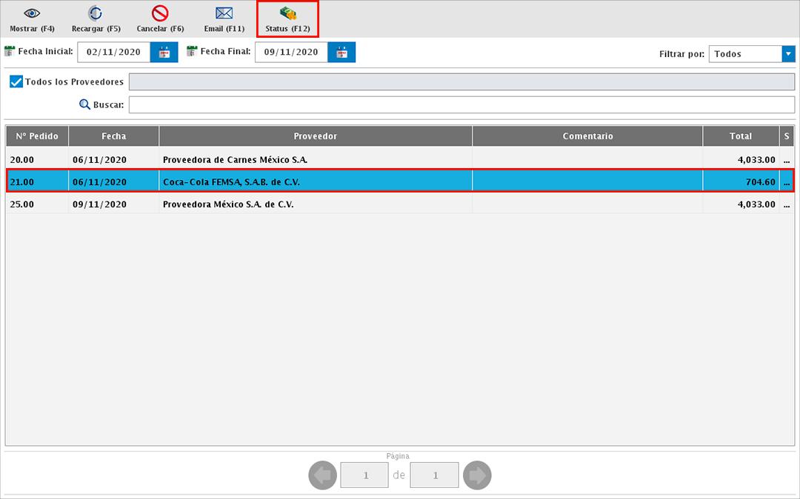This screenshot has width=800, height=499.
Task: Click inside the Buscar search field
Action: (461, 105)
